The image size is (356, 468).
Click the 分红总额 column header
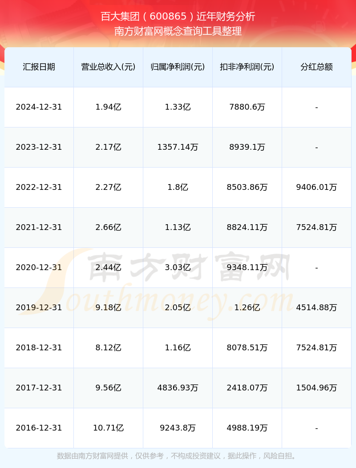click(x=317, y=67)
